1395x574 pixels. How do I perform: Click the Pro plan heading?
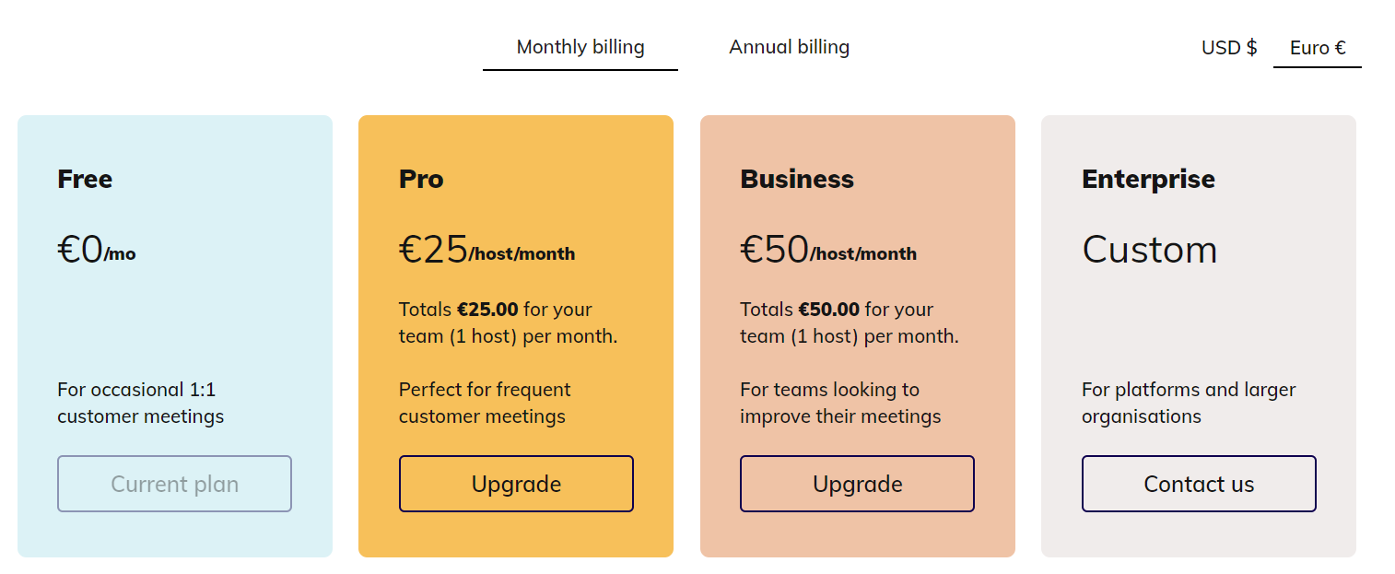tap(420, 179)
